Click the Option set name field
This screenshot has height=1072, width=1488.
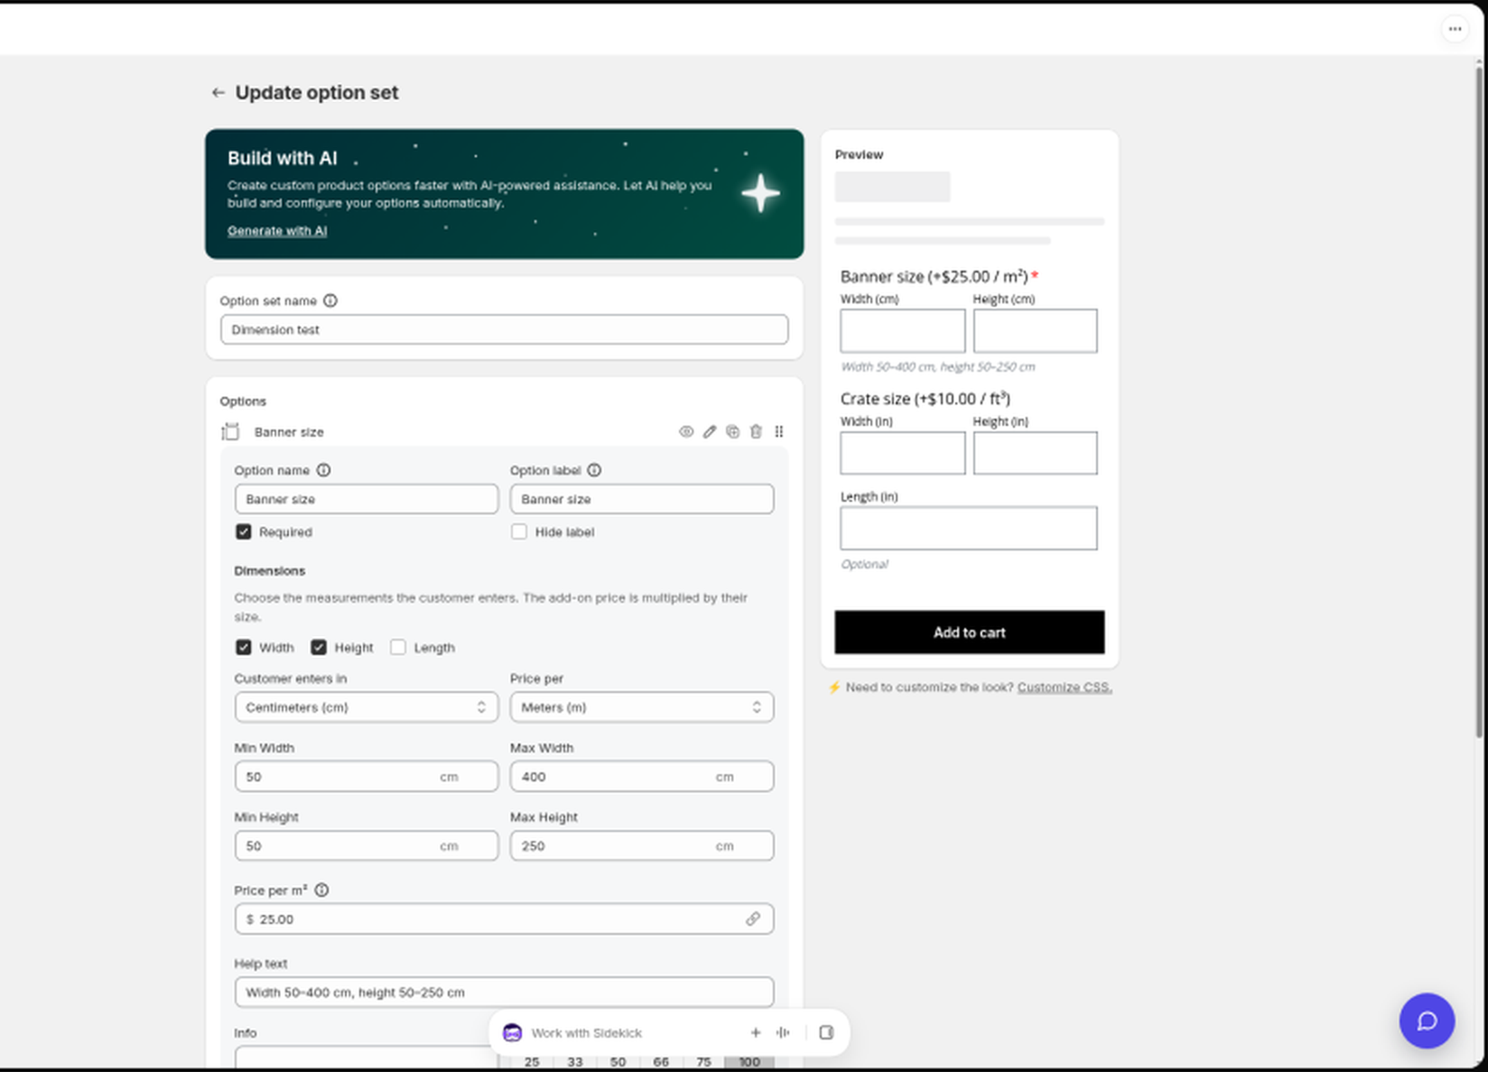coord(504,329)
